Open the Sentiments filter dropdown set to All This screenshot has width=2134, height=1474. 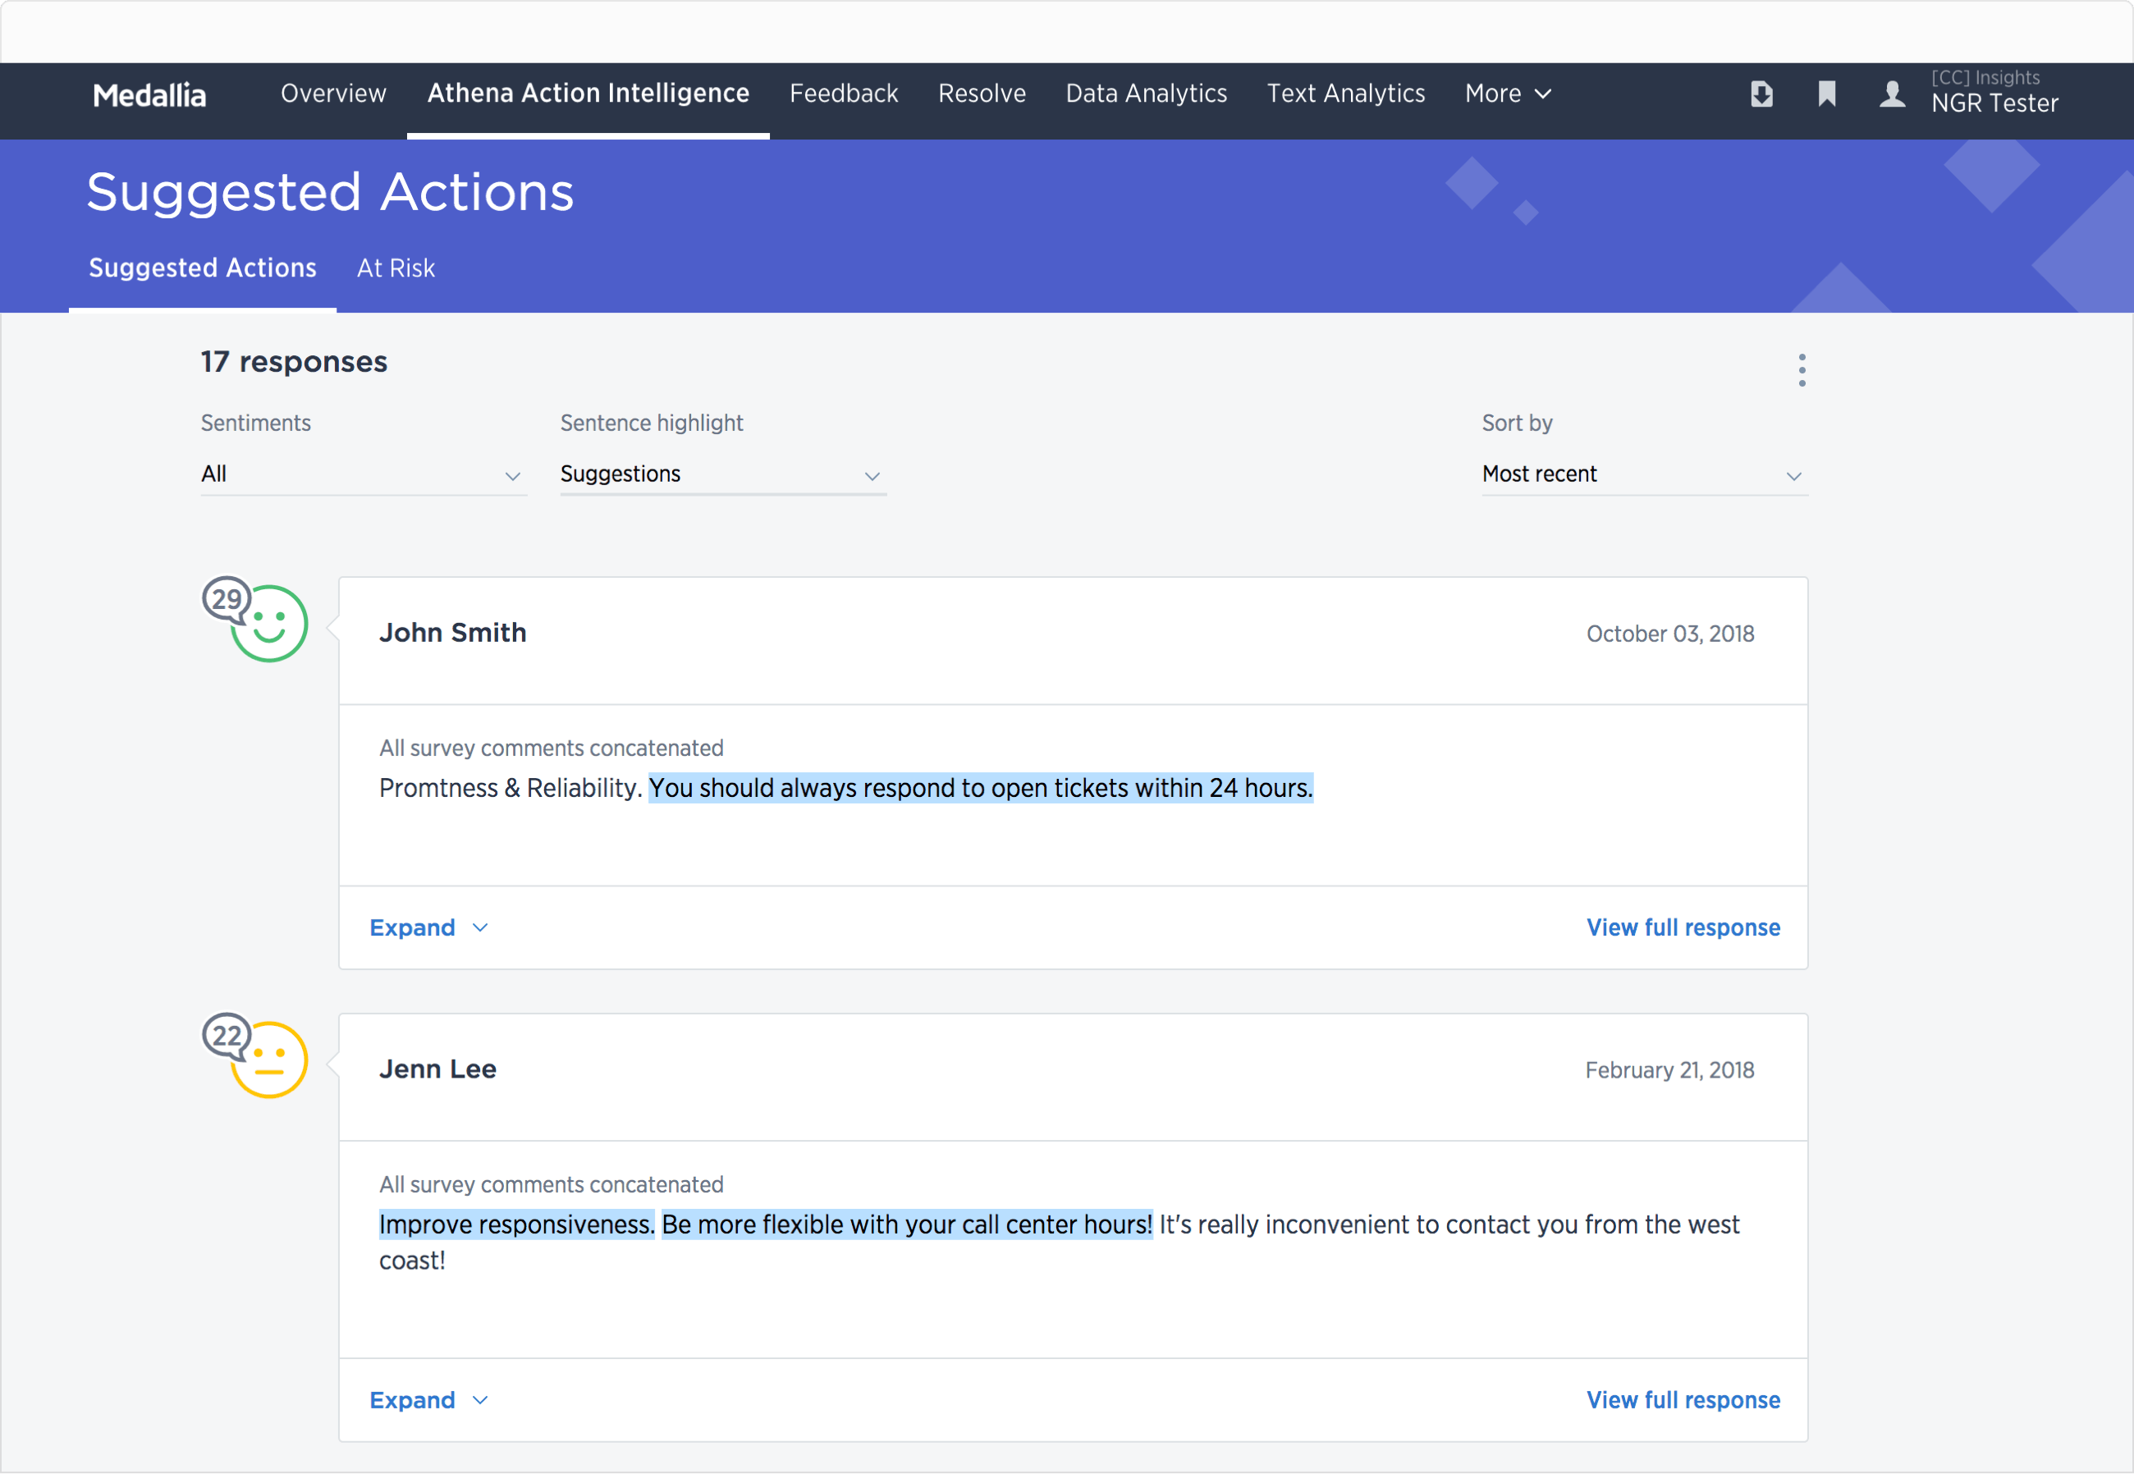362,474
